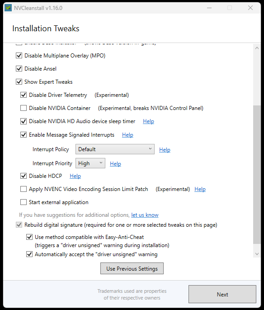The image size is (264, 310).
Task: Collapse the Show Expert Tweaks option
Action: [19, 81]
